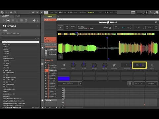
Task: Switch to the Files tab
Action: coord(18,16)
